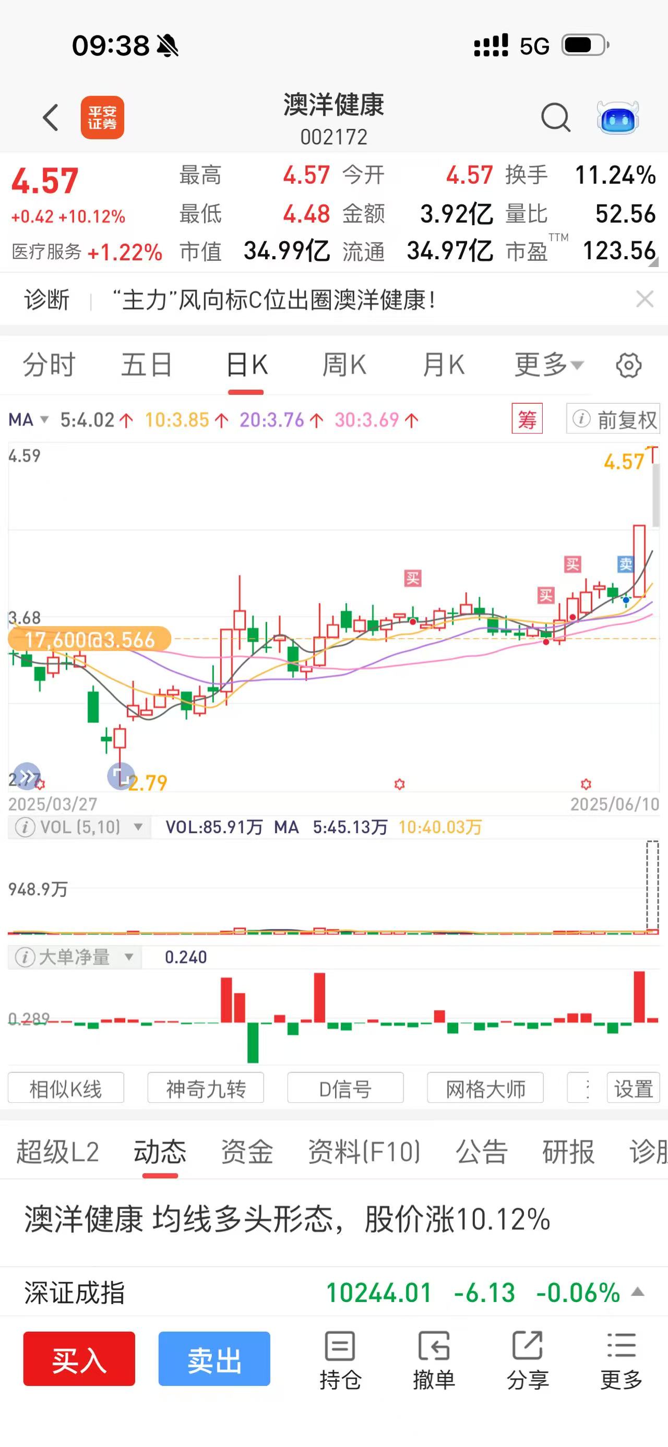Tap the 市盈 123.56 value
Viewport: 668px width, 1447px height.
pos(618,251)
